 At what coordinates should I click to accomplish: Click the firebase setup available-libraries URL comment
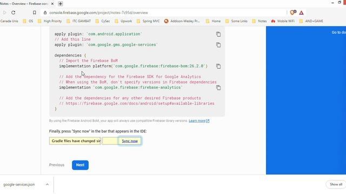coord(137,103)
